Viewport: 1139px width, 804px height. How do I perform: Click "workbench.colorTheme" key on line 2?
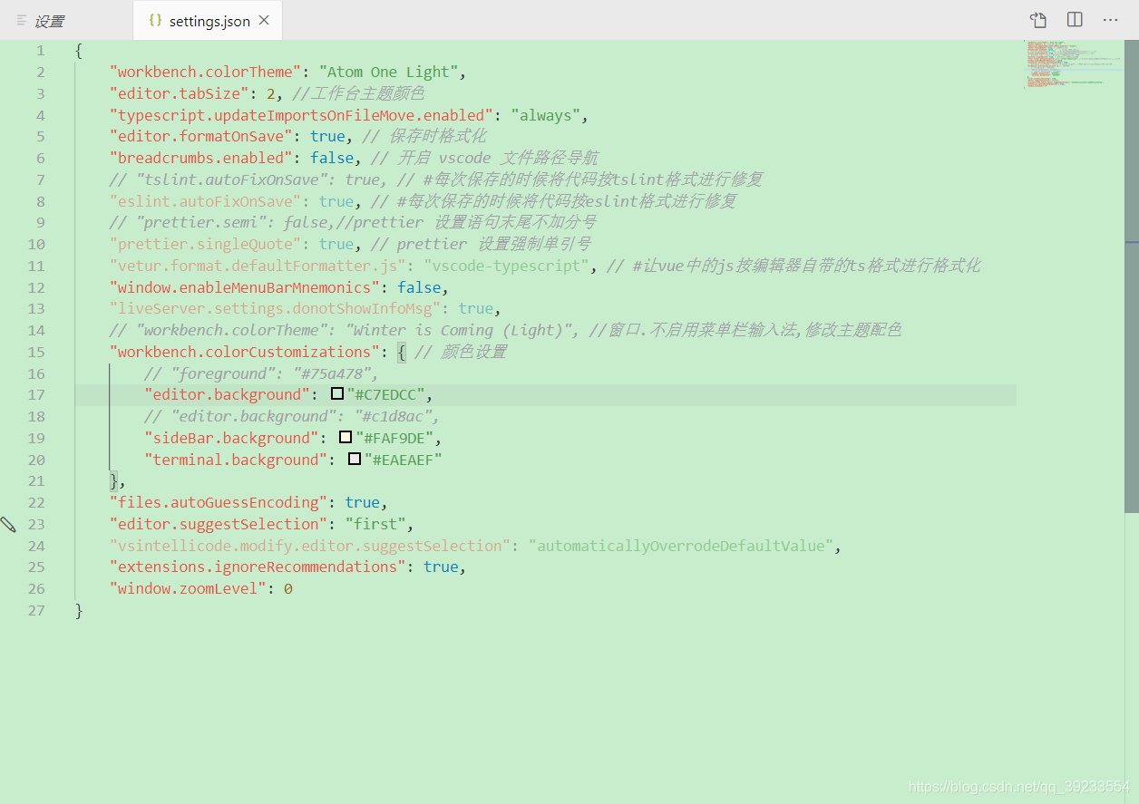(x=206, y=72)
